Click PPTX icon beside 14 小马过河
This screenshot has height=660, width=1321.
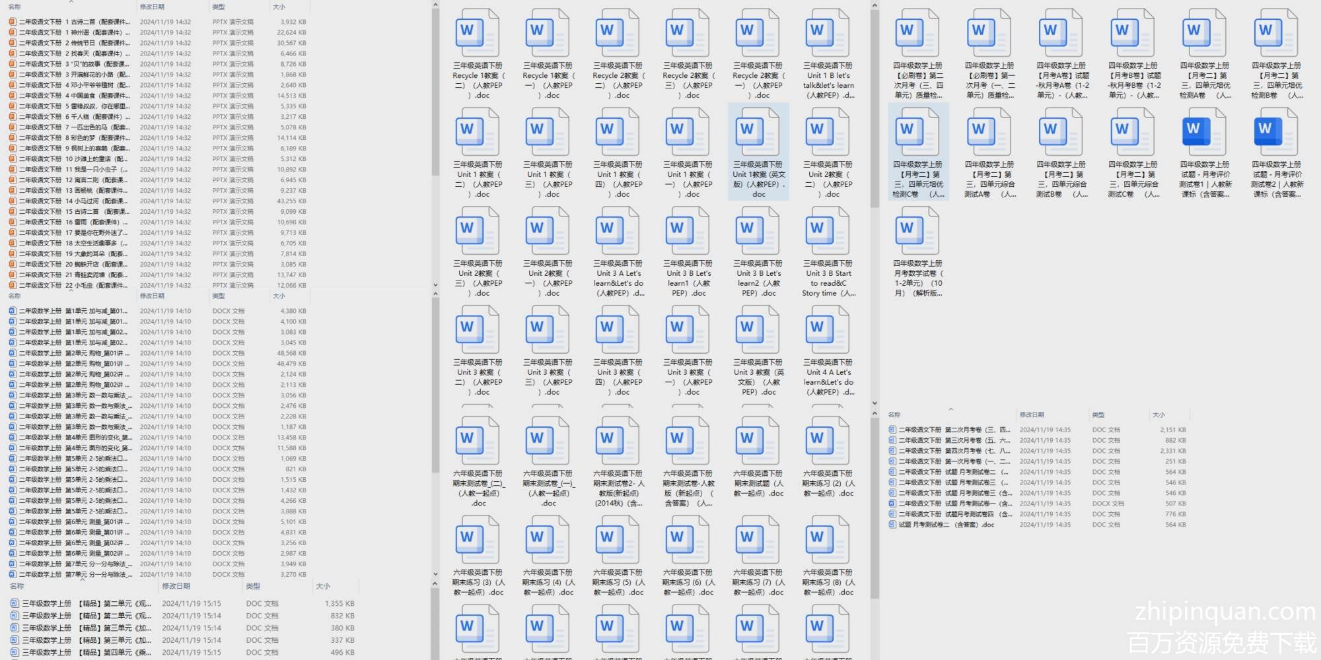click(13, 201)
